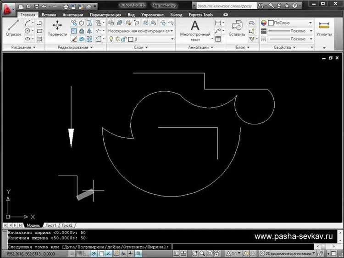344x258 pixels.
Task: Click the layer 0 color swatch
Action: point(130,39)
